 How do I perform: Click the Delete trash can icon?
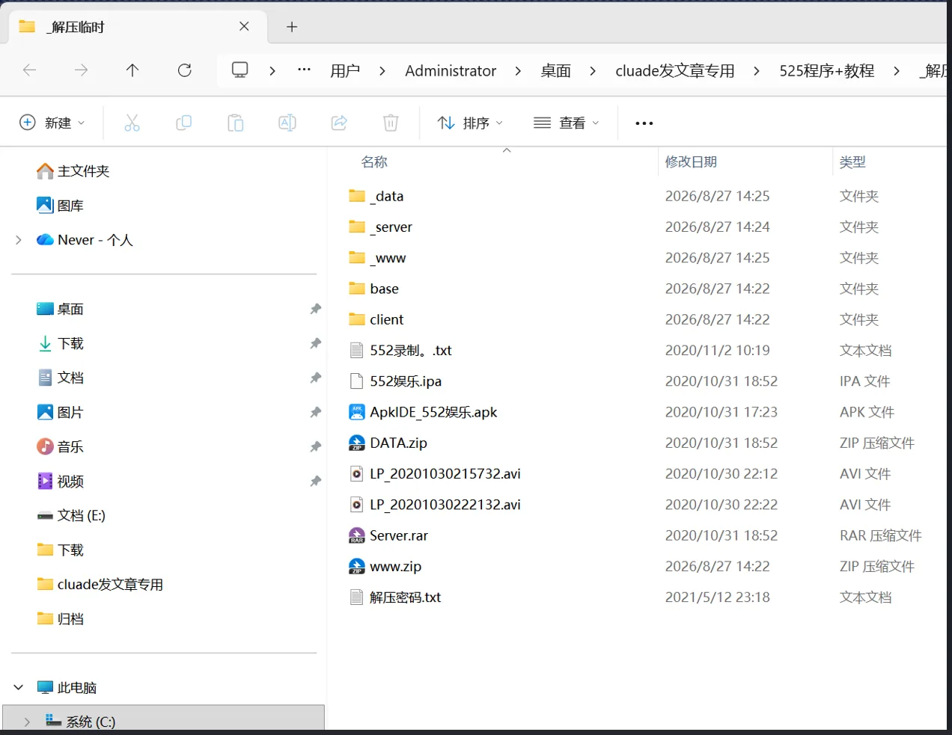pos(391,123)
